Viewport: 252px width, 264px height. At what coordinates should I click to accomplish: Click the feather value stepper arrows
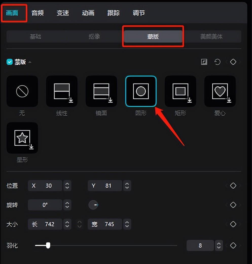(219, 245)
